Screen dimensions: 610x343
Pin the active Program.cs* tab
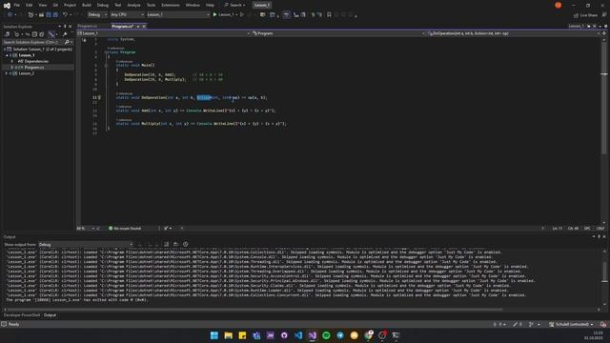(138, 26)
